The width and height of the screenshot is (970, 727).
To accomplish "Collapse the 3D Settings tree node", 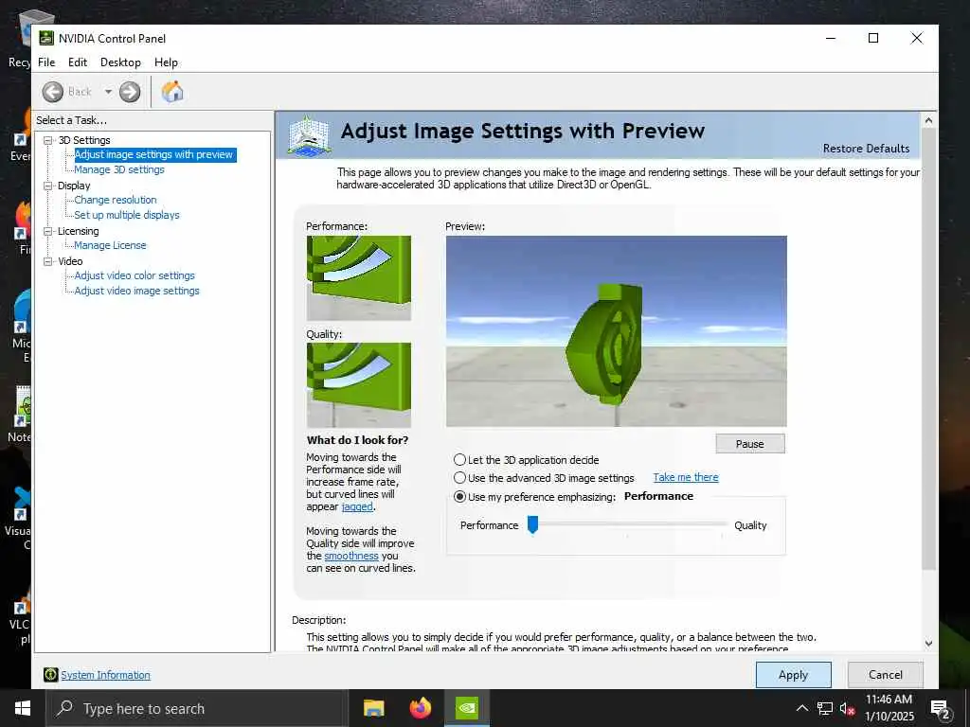I will (x=47, y=140).
